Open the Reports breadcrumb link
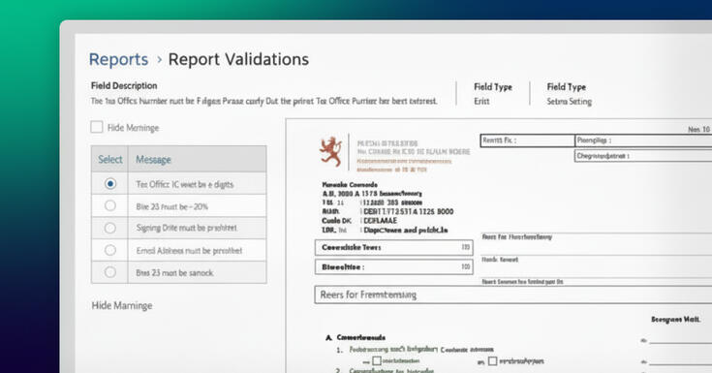 pos(118,59)
